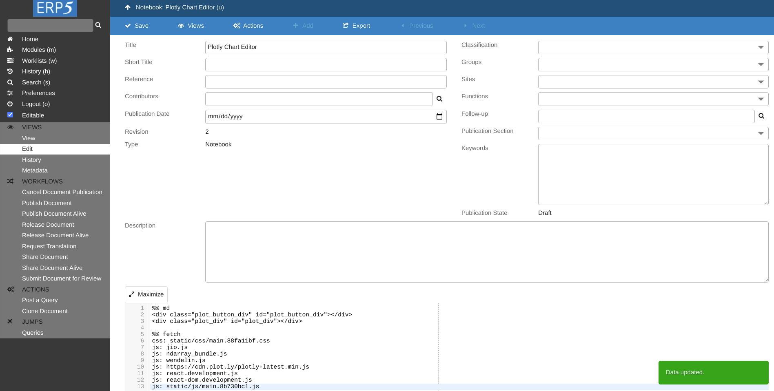Click the Export share icon
The image size is (774, 391).
pos(346,25)
